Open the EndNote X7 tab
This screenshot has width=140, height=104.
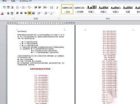(x=26, y=1)
